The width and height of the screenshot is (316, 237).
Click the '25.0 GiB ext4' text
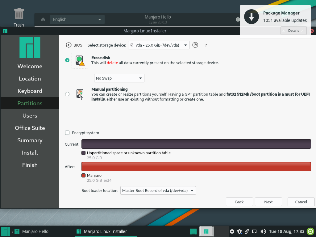(99, 180)
